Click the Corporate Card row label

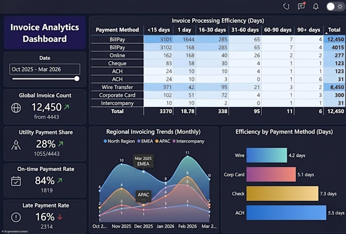pyautogui.click(x=117, y=95)
